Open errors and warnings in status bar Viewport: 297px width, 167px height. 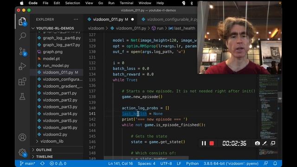(x=58, y=163)
